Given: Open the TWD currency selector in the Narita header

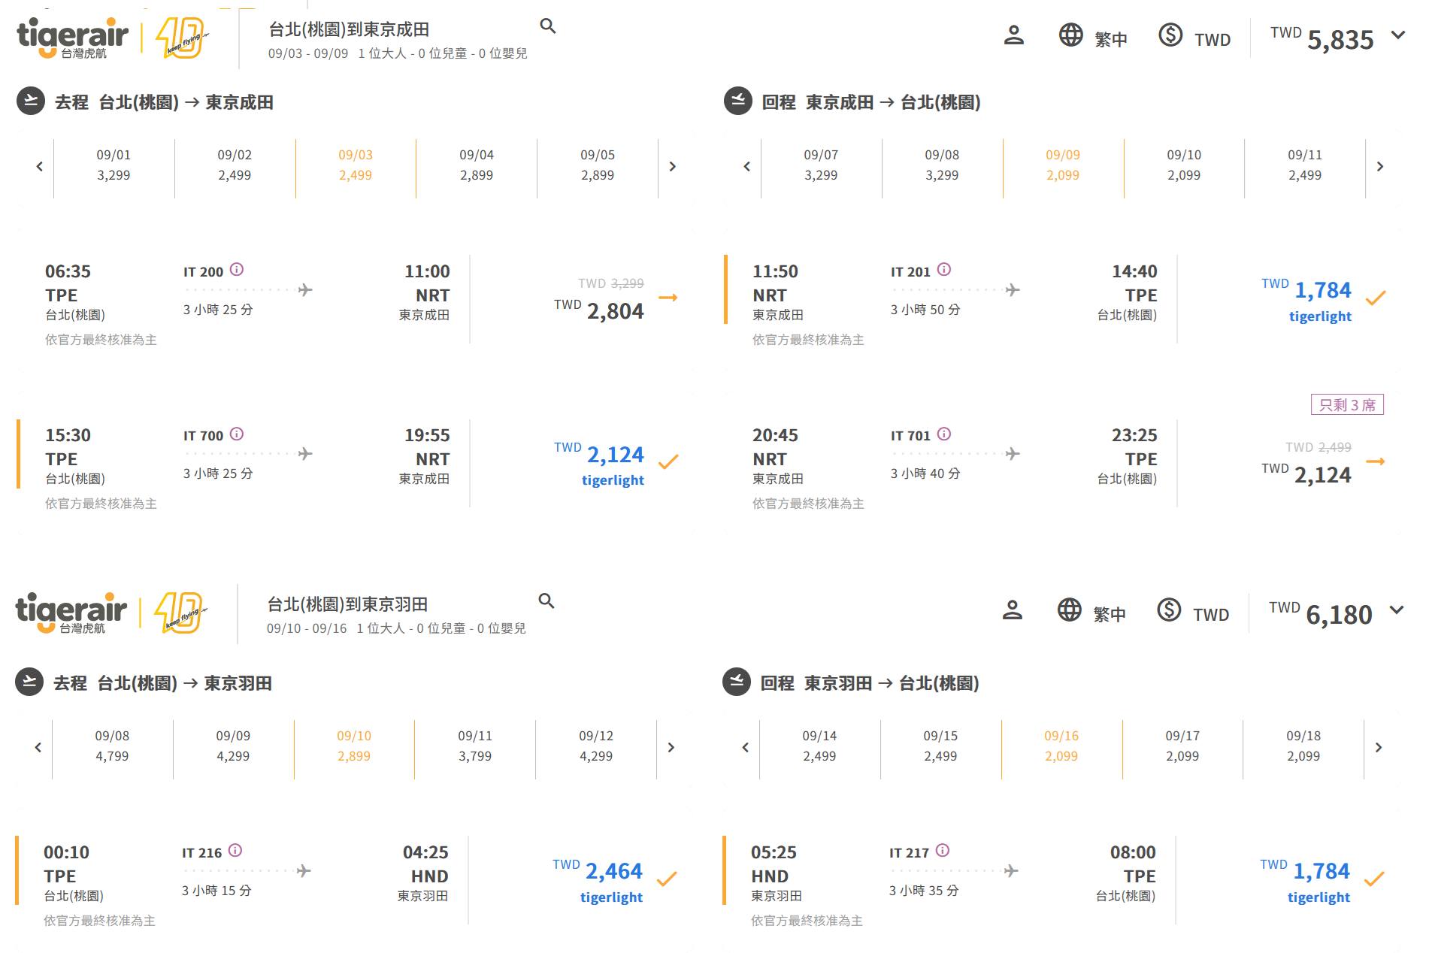Looking at the screenshot, I should tap(1194, 37).
